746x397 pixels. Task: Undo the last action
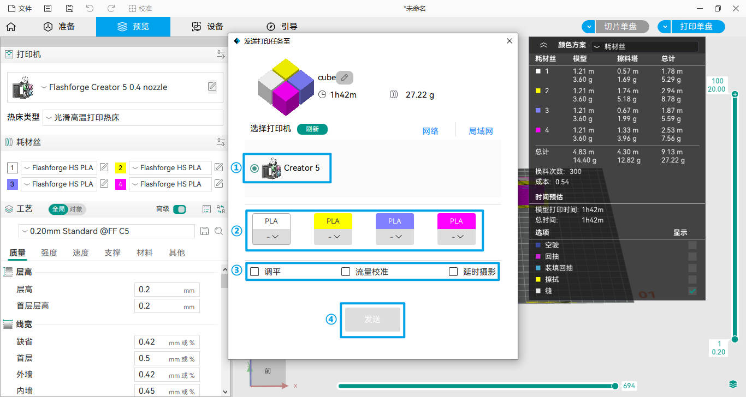(90, 9)
